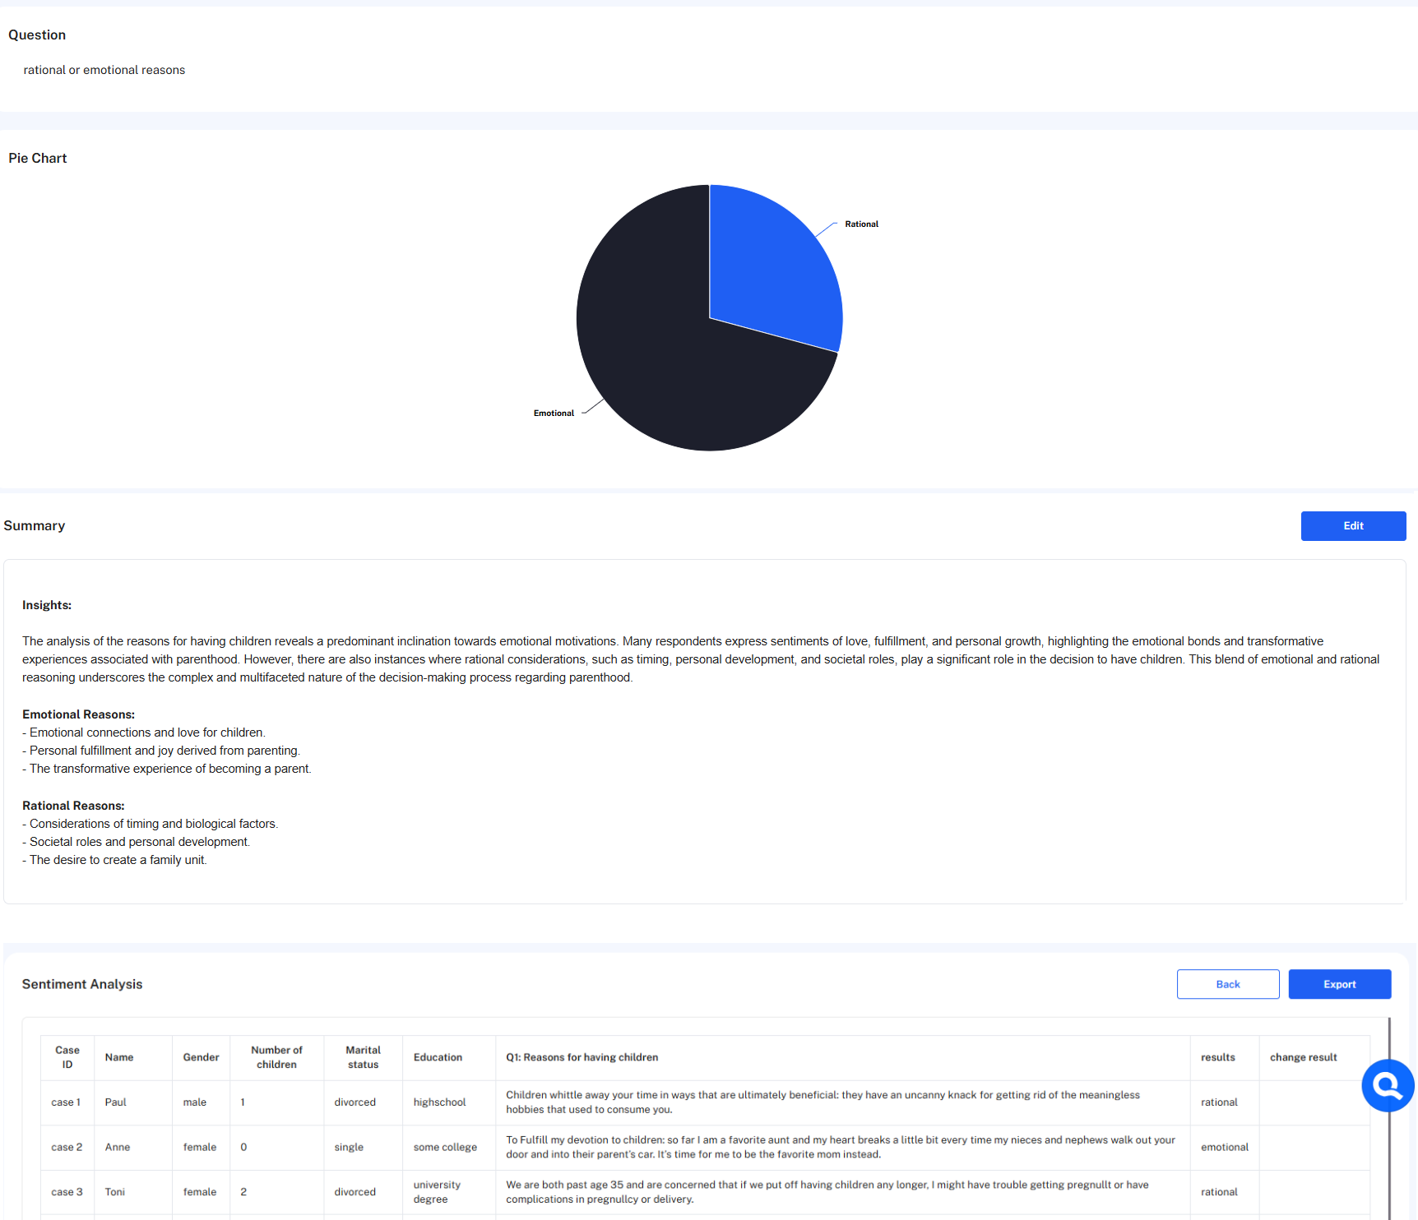Click 'rational or emotional reasons' question text
Viewport: 1418px width, 1220px height.
104,71
